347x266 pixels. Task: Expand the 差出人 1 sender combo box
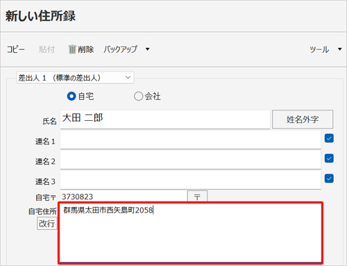75,78
